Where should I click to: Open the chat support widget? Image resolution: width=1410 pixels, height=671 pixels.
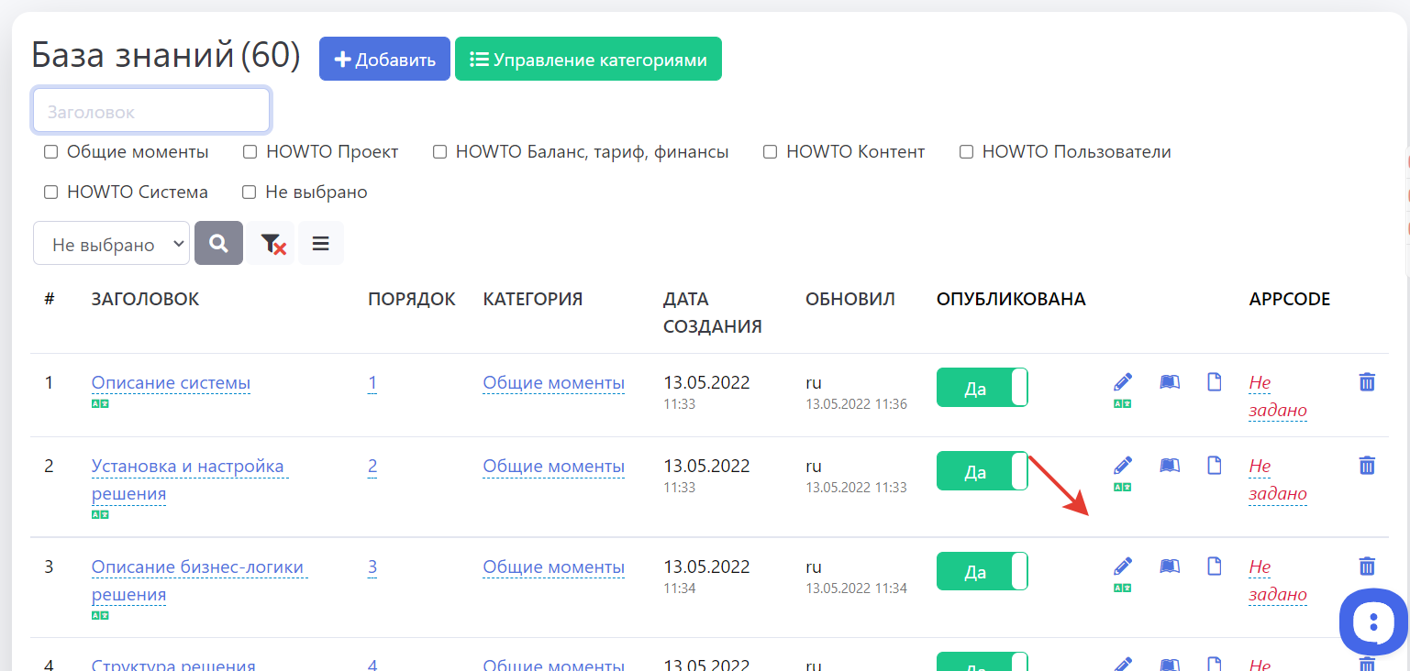[1371, 621]
